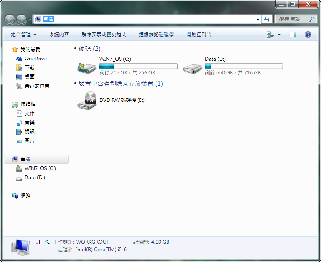This screenshot has width=321, height=262.
Task: Select the Data (D:) drive icon
Action: pyautogui.click(x=193, y=67)
